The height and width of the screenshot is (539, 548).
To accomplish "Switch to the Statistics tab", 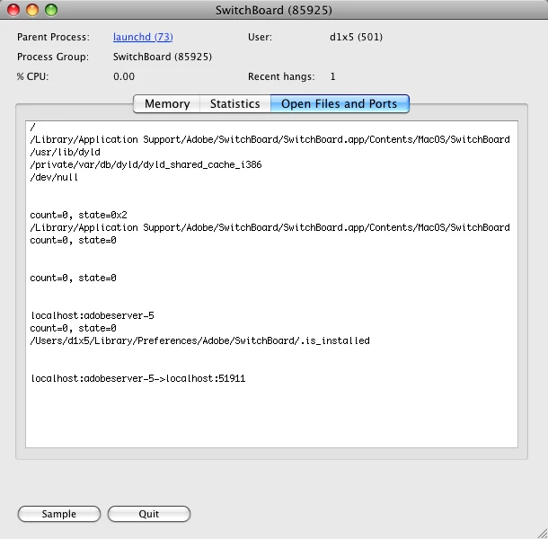I will (234, 104).
